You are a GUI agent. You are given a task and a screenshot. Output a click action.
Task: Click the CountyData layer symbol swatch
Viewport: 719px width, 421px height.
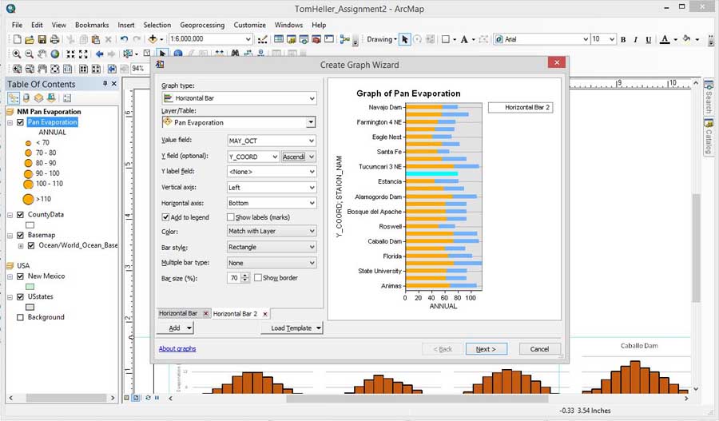click(x=30, y=225)
